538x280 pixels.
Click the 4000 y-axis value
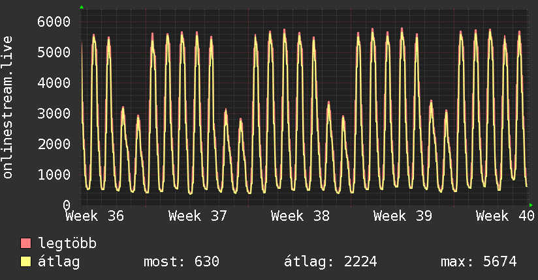(x=54, y=83)
